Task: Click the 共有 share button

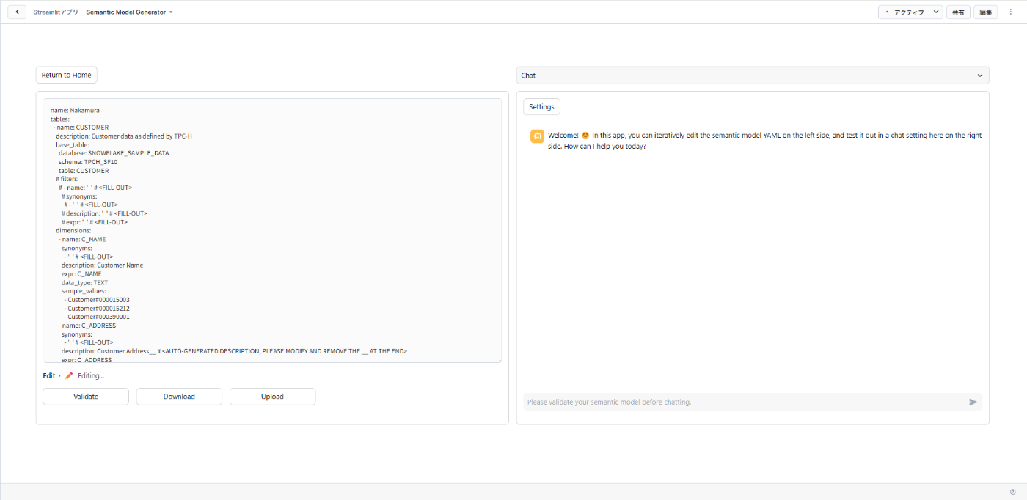Action: click(x=958, y=12)
